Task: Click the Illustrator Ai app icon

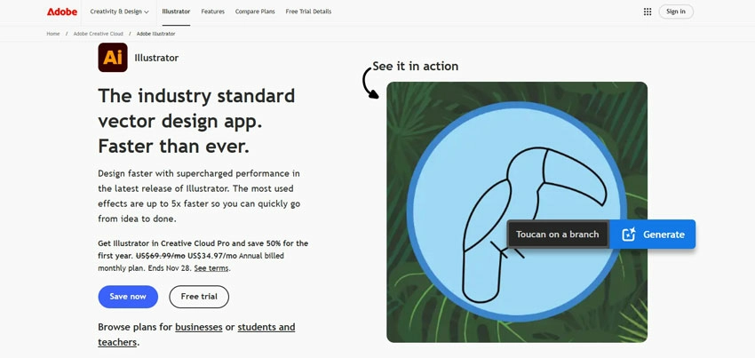Action: point(113,58)
